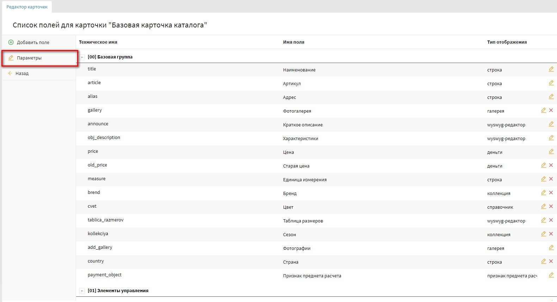
Task: Open Параметры in the left sidebar
Action: pyautogui.click(x=29, y=58)
